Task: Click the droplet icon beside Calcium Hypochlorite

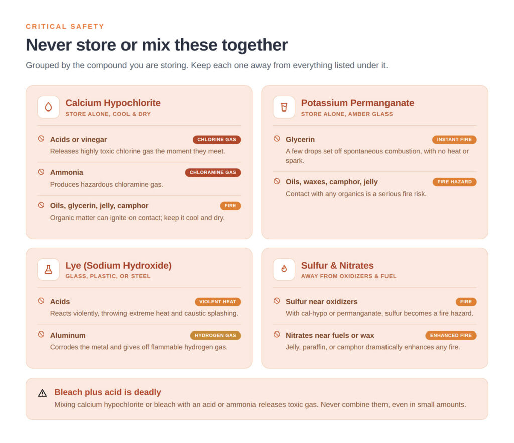Action: click(x=48, y=107)
